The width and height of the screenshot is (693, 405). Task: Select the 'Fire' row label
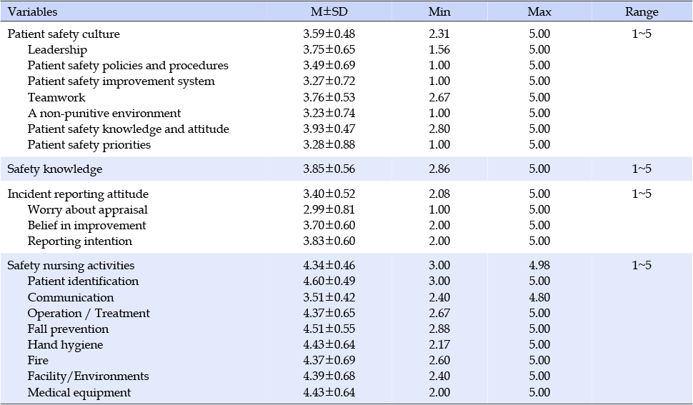coord(38,361)
